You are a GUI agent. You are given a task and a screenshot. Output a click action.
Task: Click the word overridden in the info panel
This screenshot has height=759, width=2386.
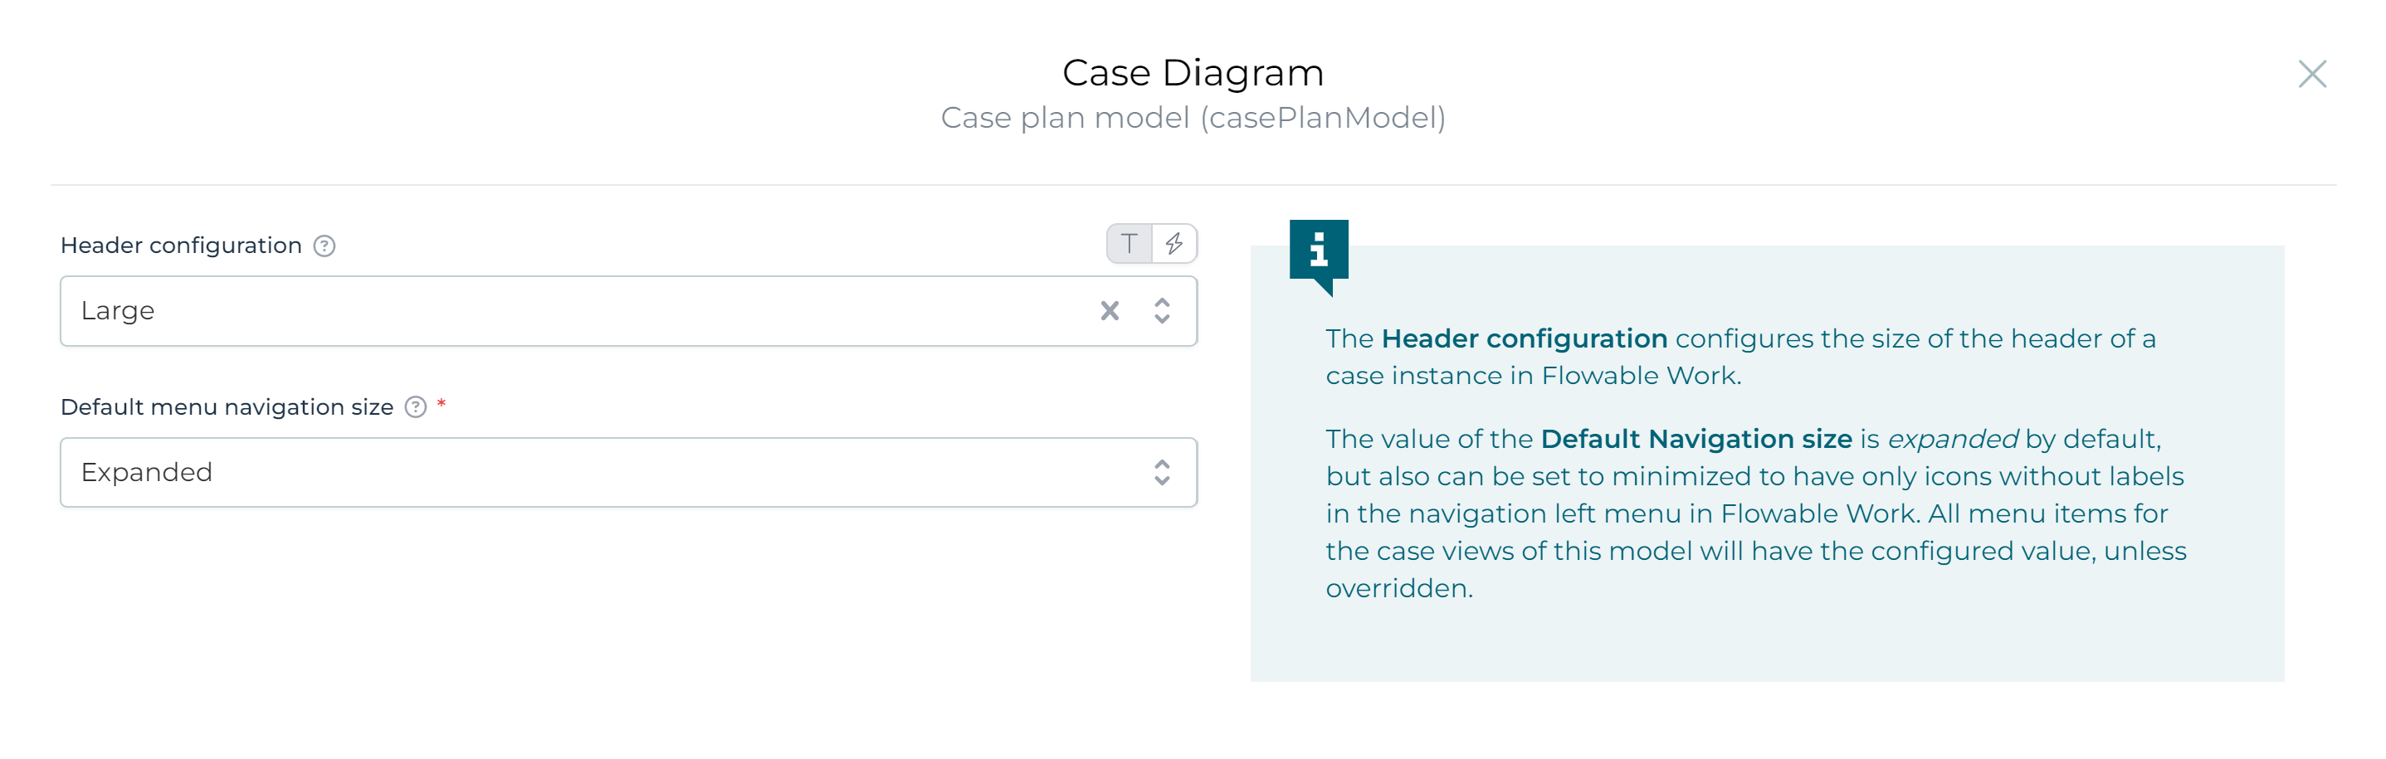(1398, 589)
